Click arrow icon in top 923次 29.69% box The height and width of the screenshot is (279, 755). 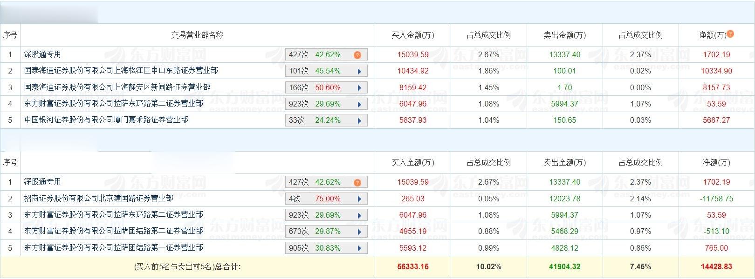(x=359, y=104)
